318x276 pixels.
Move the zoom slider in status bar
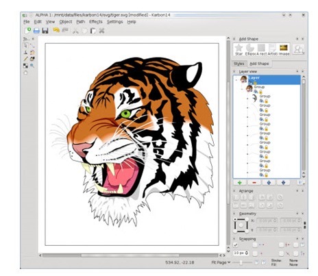coord(241,262)
